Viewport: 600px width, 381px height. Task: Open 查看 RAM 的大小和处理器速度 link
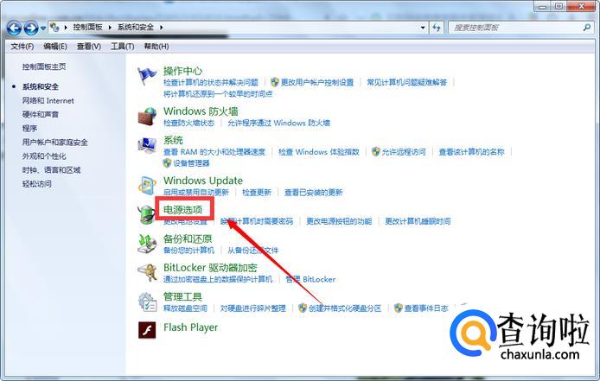pyautogui.click(x=214, y=152)
